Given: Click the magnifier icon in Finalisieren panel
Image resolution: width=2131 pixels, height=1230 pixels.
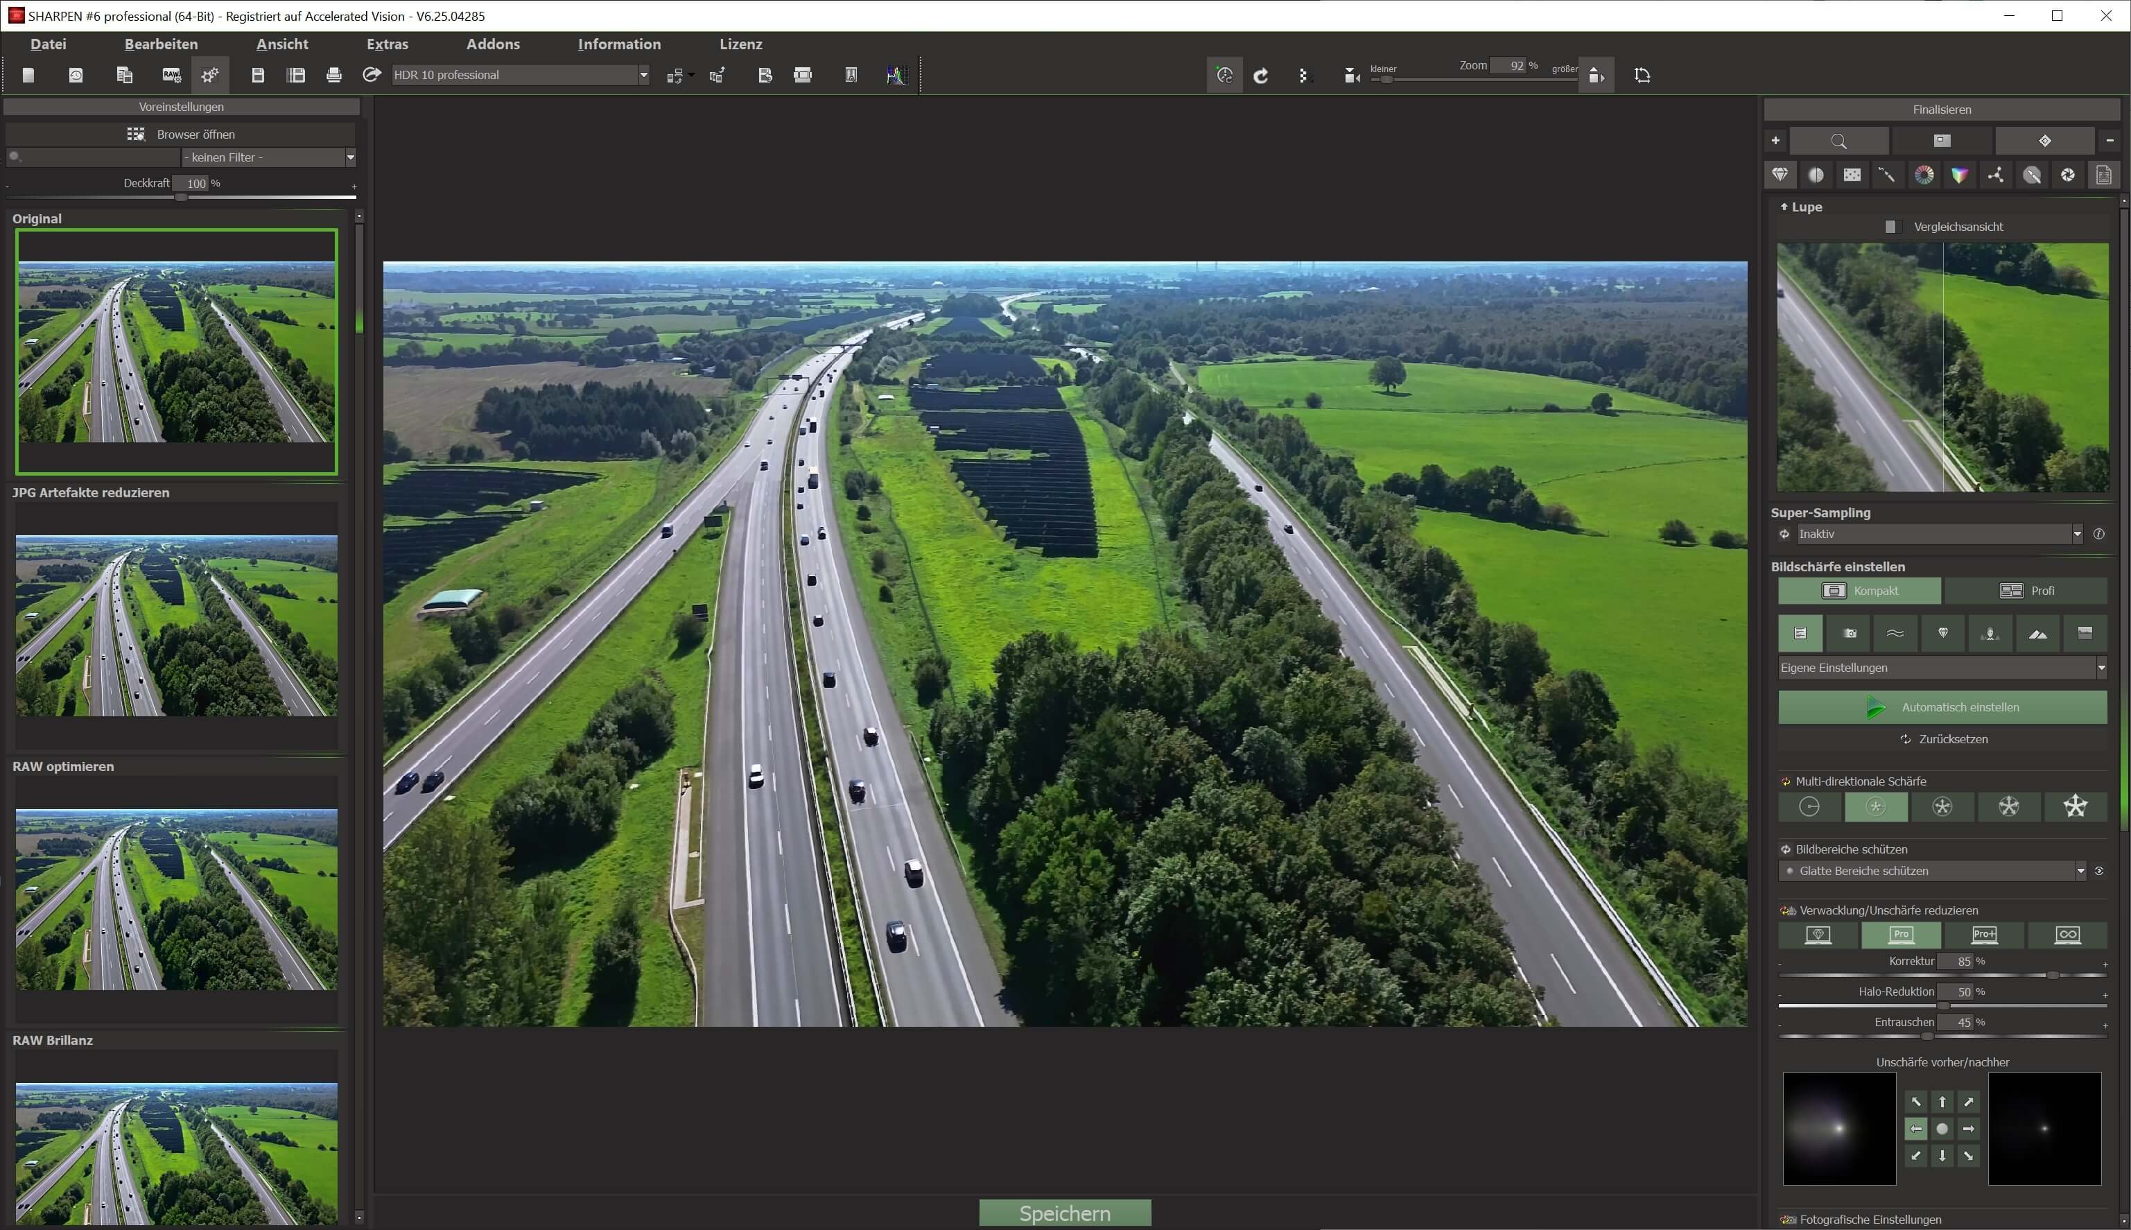Looking at the screenshot, I should (1838, 140).
